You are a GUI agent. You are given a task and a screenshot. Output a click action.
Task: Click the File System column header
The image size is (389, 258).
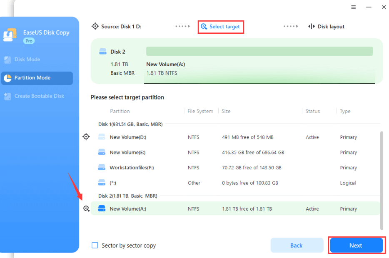click(200, 111)
